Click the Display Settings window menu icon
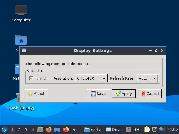179x134 pixels. [24, 50]
